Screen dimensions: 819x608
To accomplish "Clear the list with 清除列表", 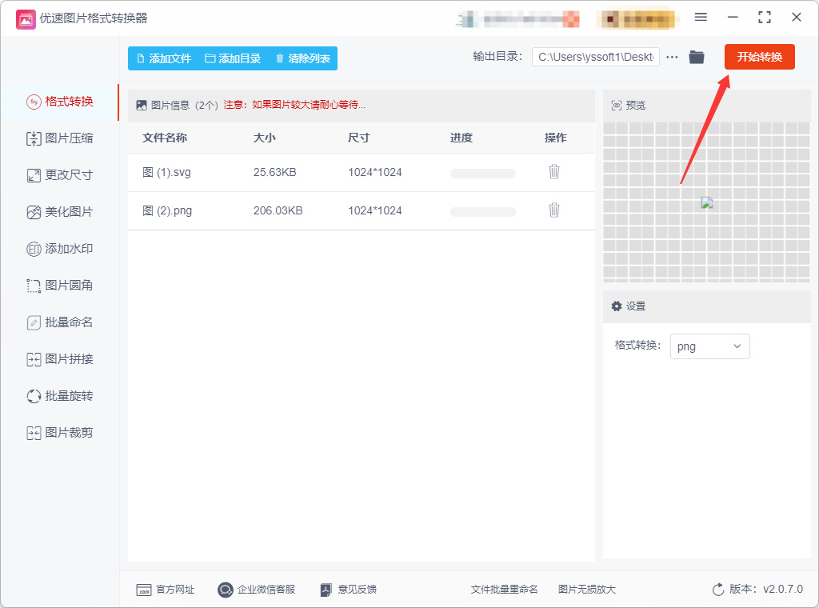I will (303, 58).
